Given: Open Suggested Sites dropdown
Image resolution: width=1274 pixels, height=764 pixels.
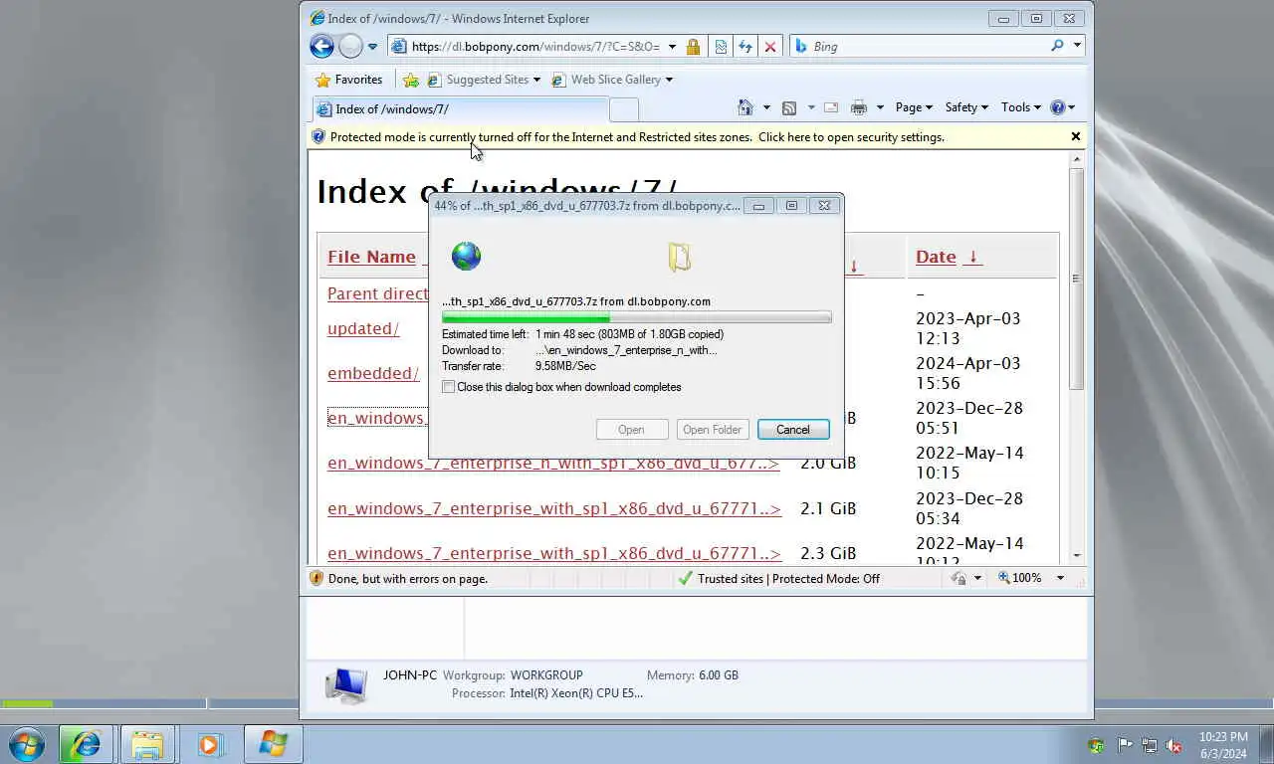Looking at the screenshot, I should coord(484,80).
